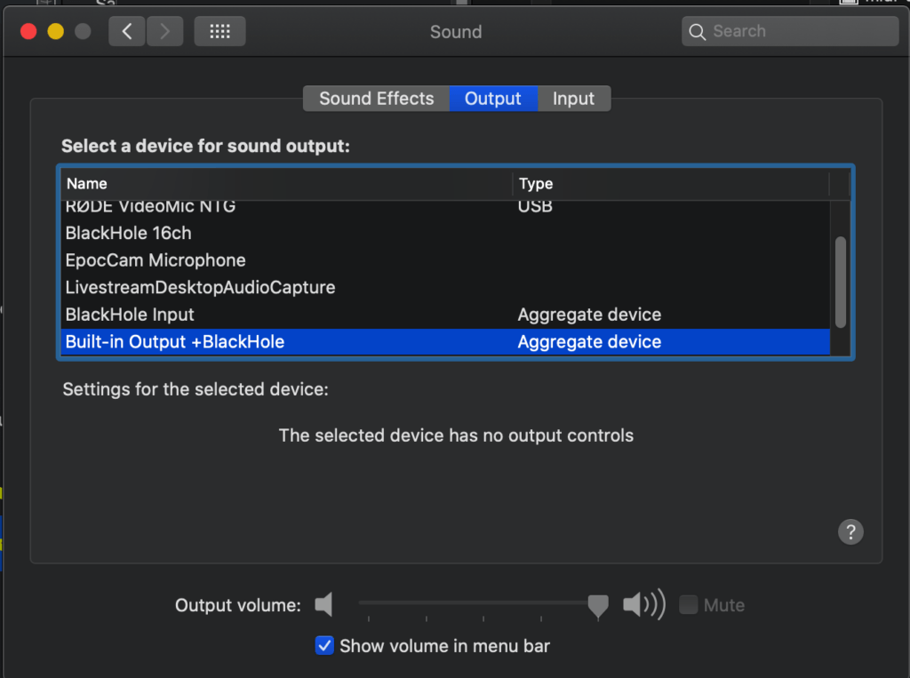Uncheck Show volume in menu bar
This screenshot has height=678, width=910.
click(x=324, y=645)
